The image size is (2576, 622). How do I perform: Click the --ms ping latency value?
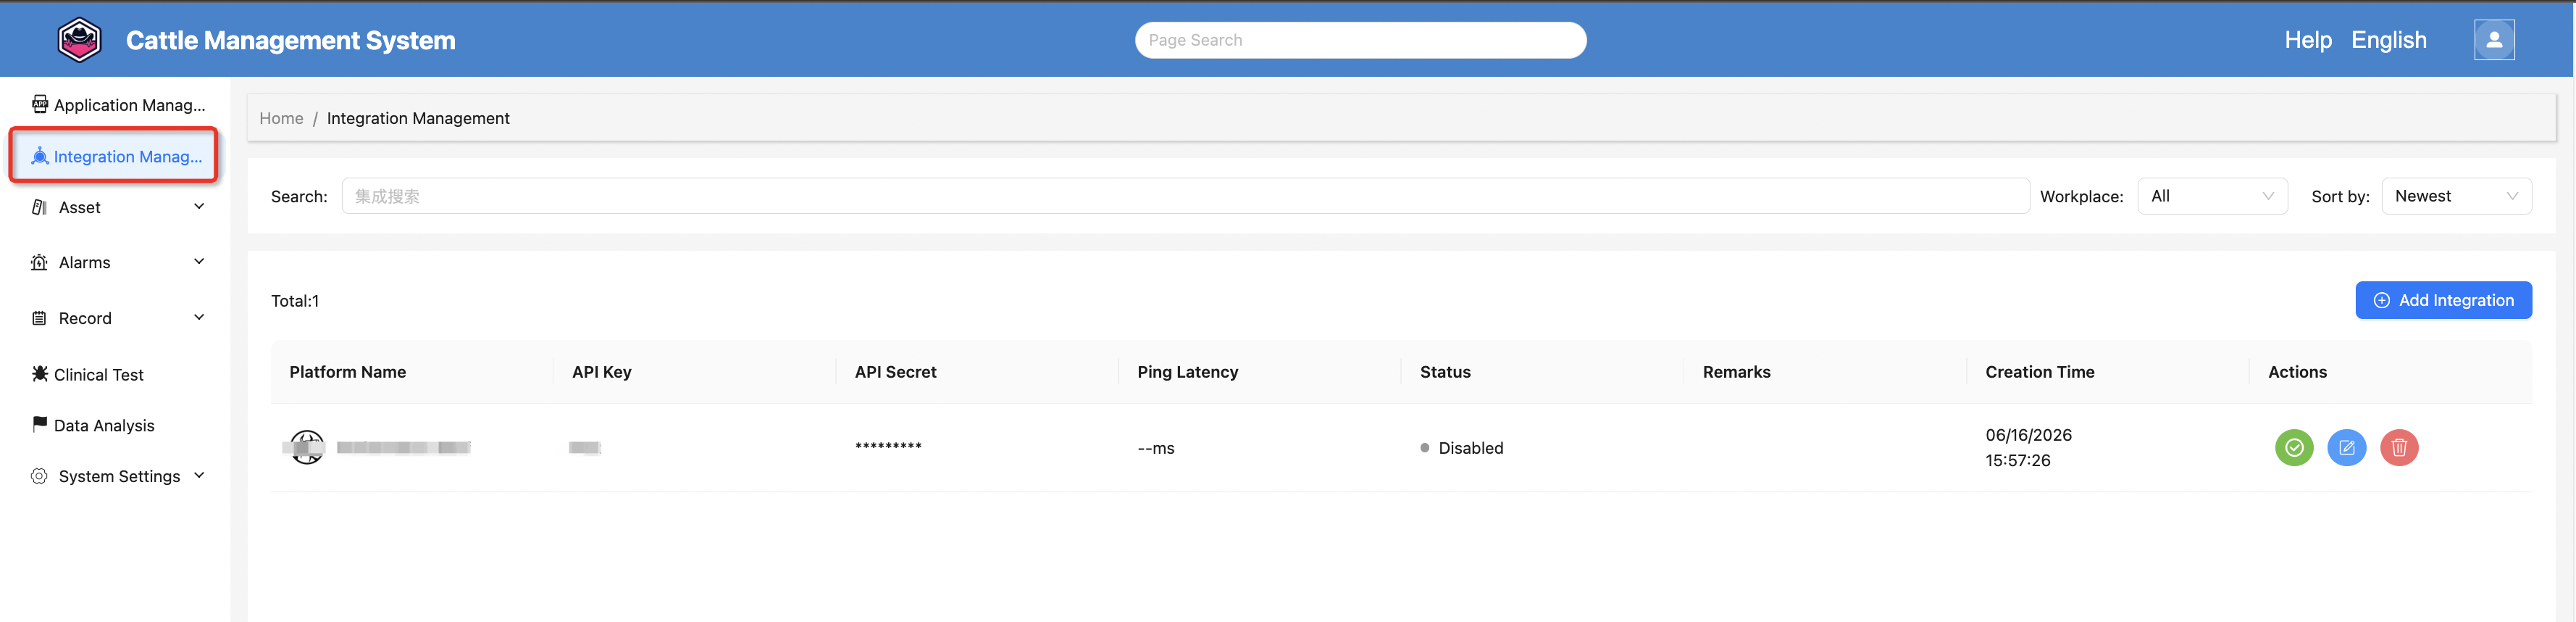pos(1155,448)
